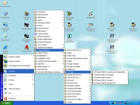Screen dimensions: 140x105
Task: Choose Shut Down... from Start menu
Action: [18, 99]
